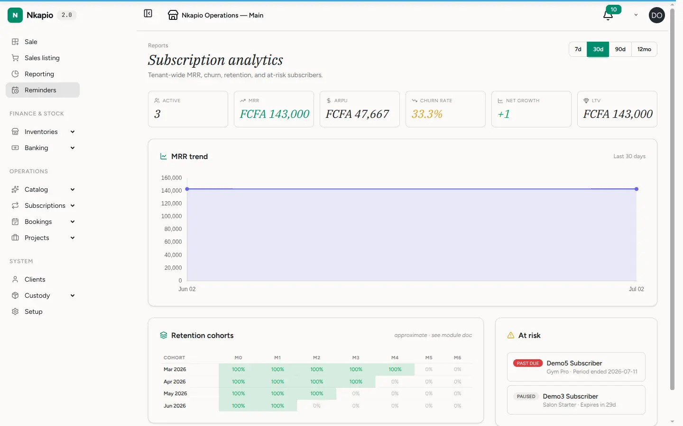
Task: Toggle the sidebar collapse icon
Action: click(148, 14)
